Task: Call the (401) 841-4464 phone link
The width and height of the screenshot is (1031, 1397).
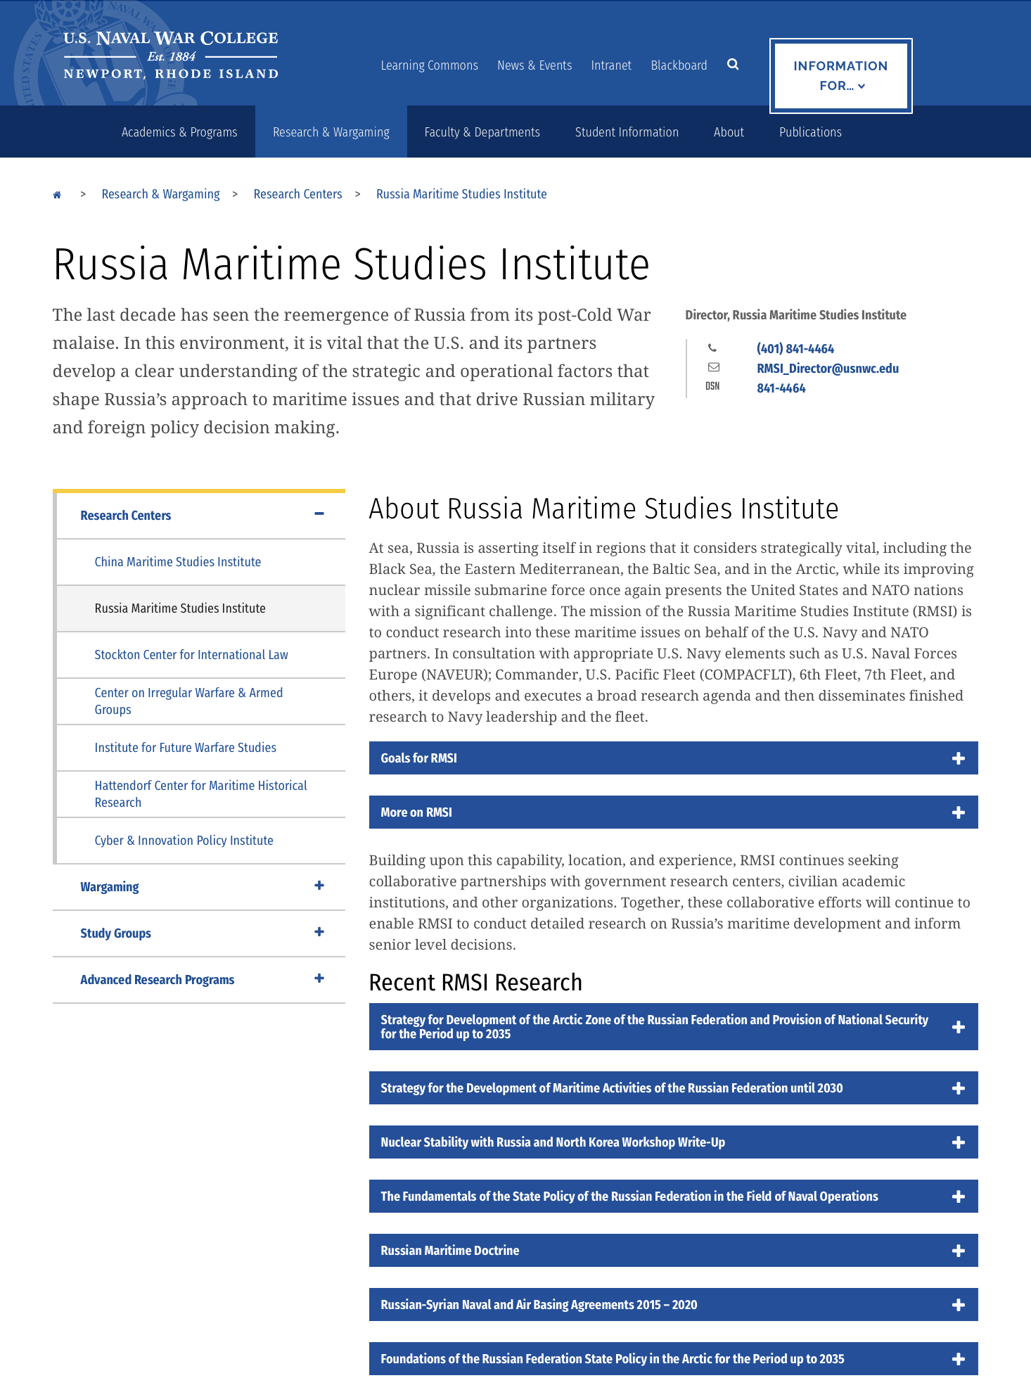Action: [795, 349]
